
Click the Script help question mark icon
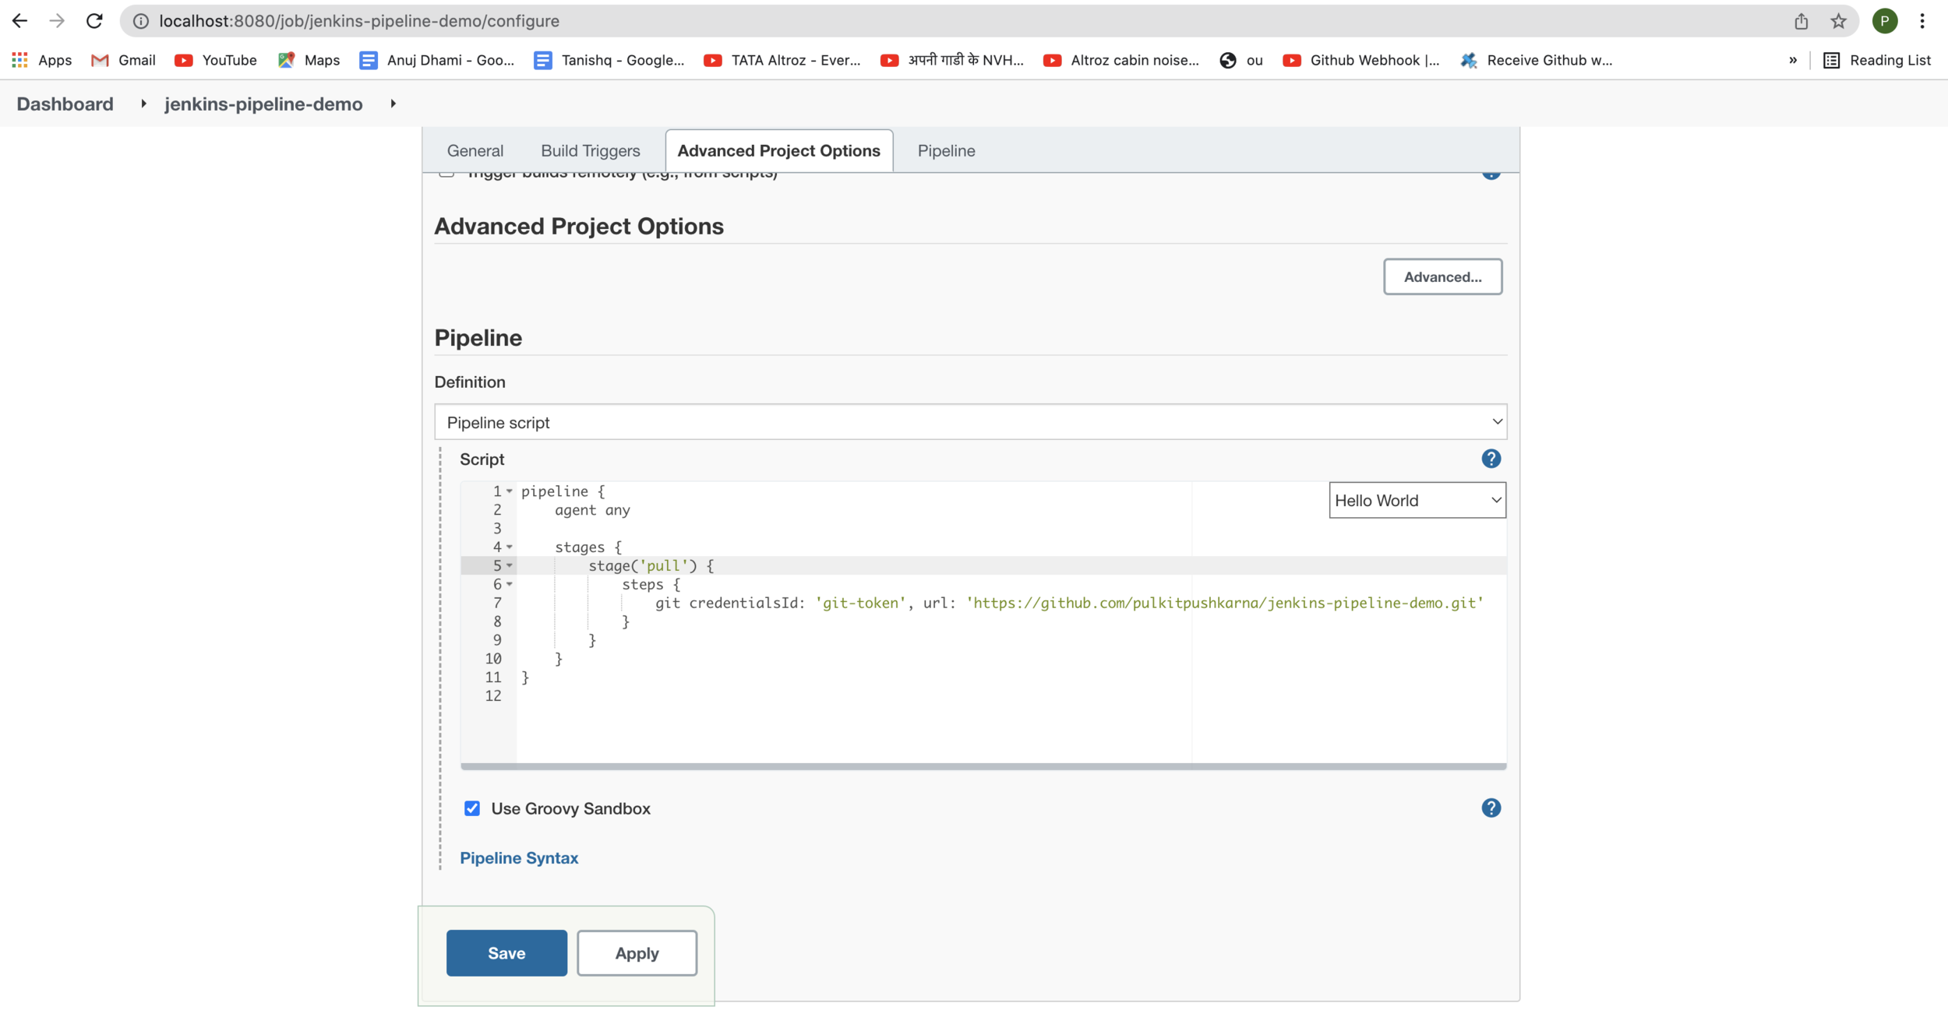click(x=1491, y=459)
